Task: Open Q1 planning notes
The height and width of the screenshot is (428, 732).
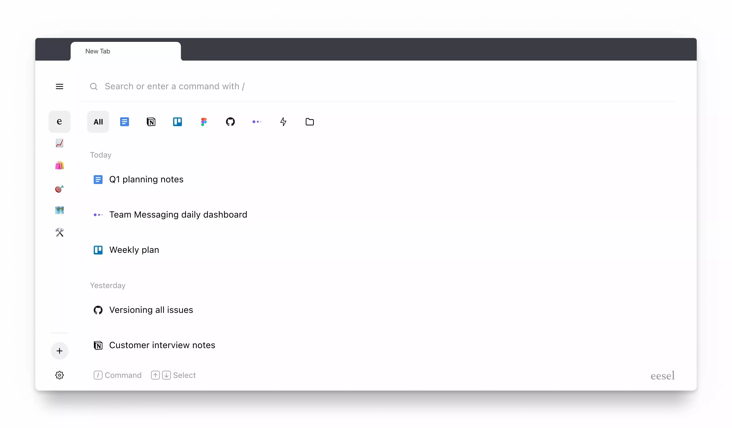Action: tap(146, 179)
